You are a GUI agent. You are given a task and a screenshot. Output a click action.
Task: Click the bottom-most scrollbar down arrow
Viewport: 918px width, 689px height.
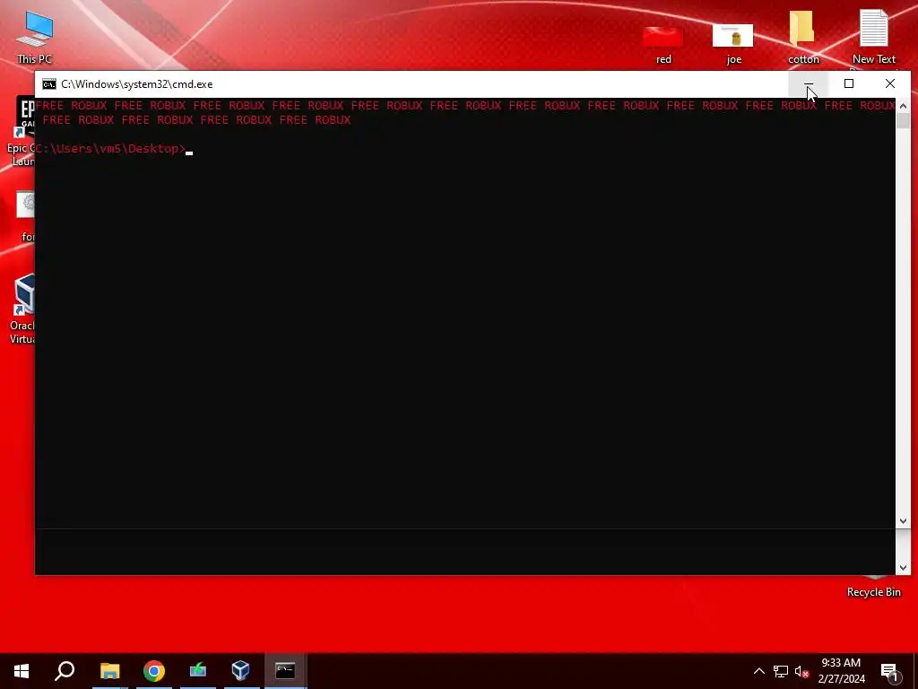coord(903,568)
